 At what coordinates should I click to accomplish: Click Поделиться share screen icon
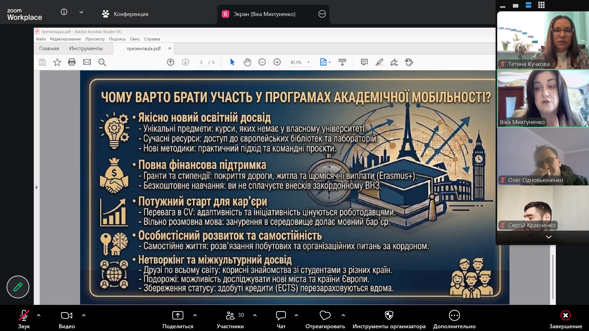pos(177,315)
